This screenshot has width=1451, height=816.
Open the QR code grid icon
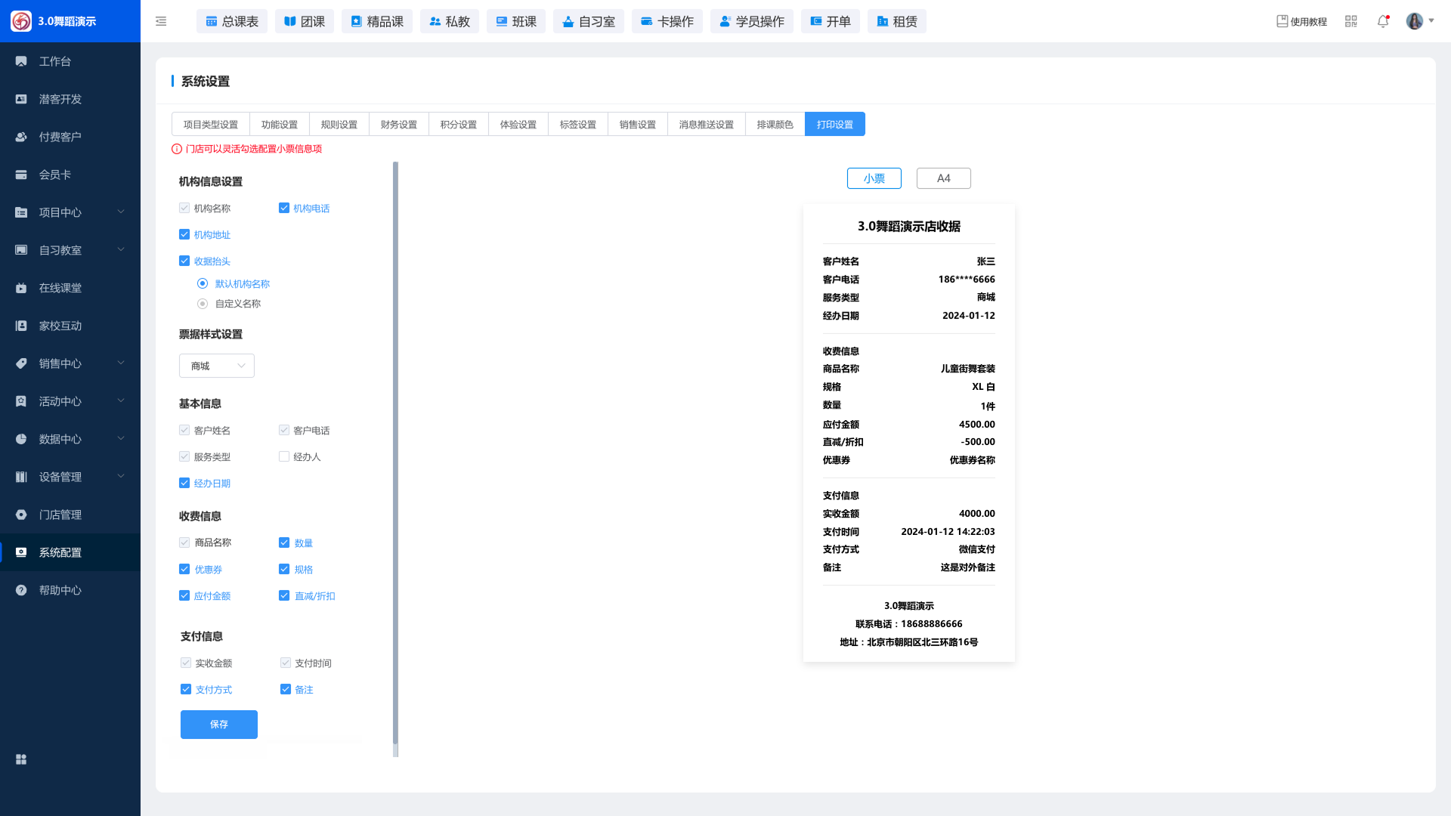(1351, 21)
